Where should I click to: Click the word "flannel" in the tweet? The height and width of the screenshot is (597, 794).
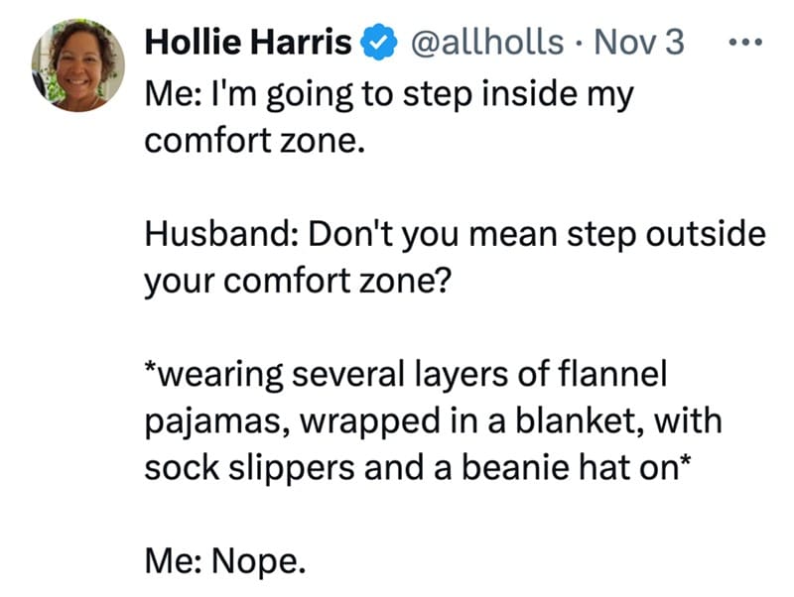click(x=611, y=376)
